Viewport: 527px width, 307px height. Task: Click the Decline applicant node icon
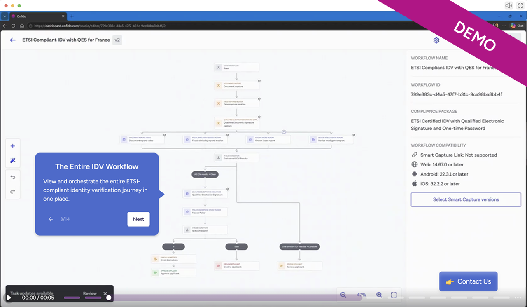tap(219, 266)
